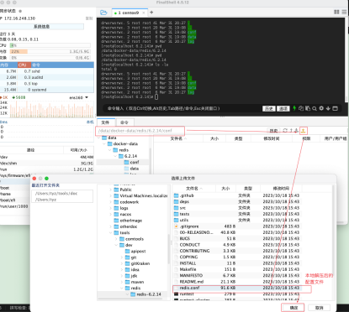Select the apipost folder in dialog tree
349x312 pixels.
[135, 252]
